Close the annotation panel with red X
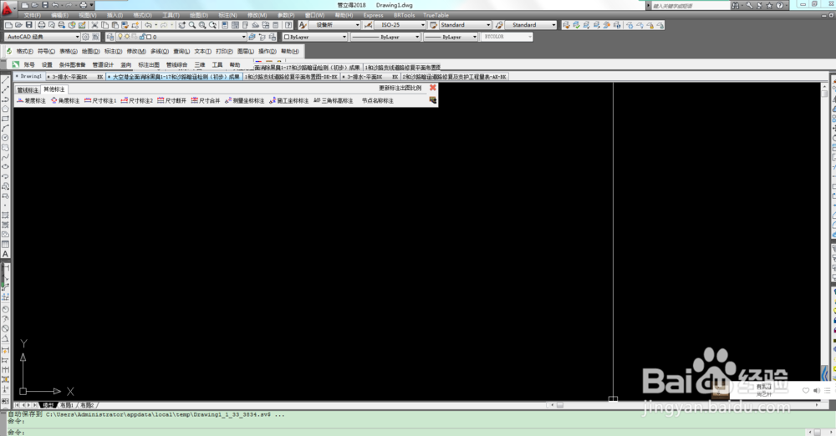 tap(433, 88)
